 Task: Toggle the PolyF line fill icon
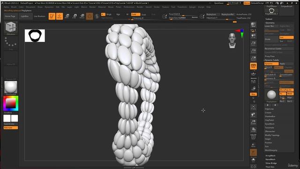click(x=253, y=137)
